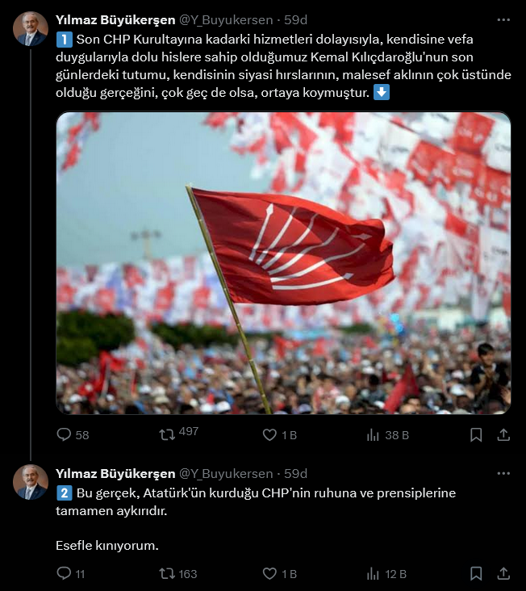Retweet the second tweet showing 163 reposts

pyautogui.click(x=178, y=574)
